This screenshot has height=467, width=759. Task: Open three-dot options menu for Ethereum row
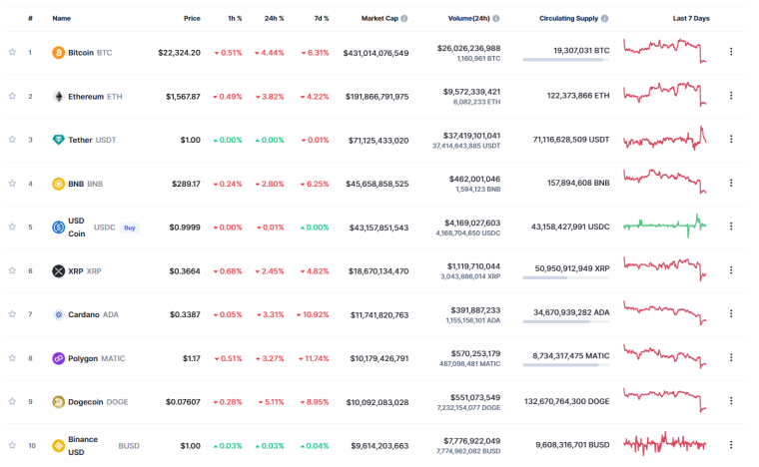pos(731,95)
